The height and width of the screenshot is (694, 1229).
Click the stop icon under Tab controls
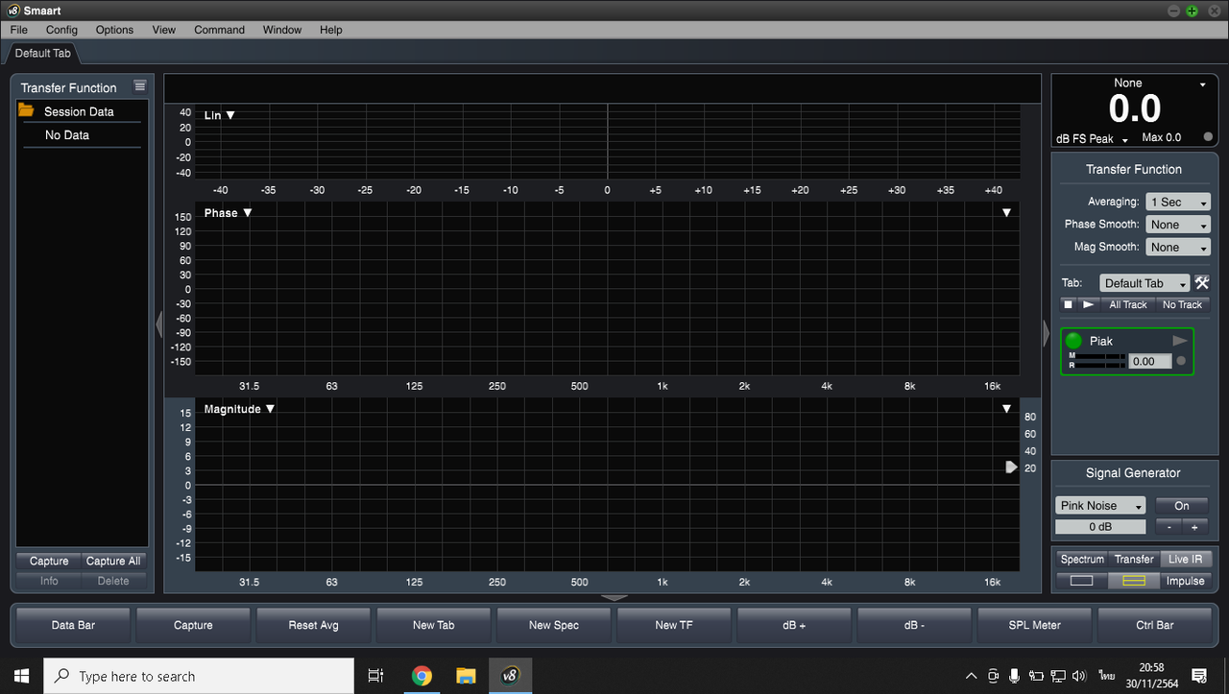click(1067, 304)
